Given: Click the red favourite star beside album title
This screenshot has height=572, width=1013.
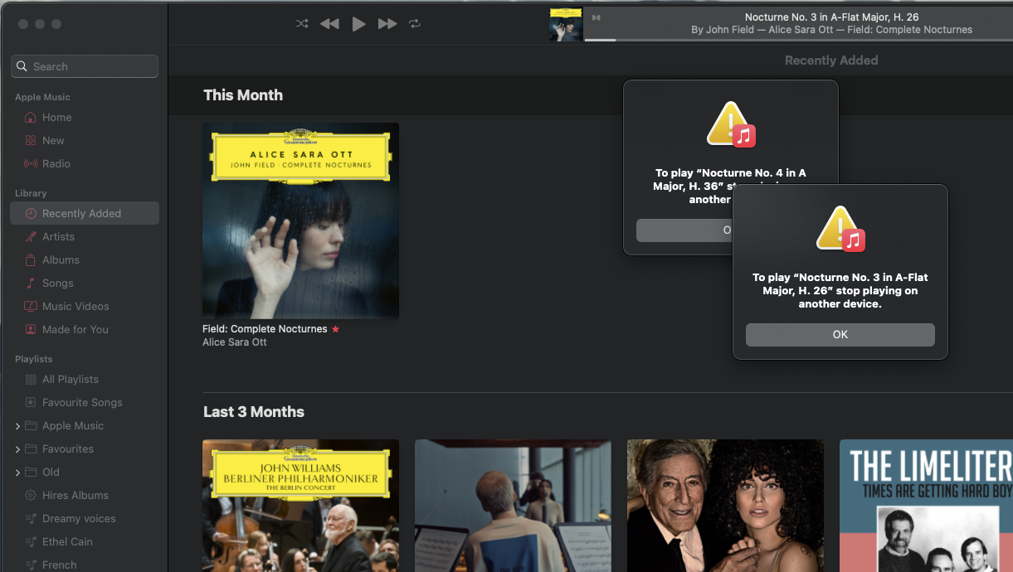Looking at the screenshot, I should [x=335, y=329].
